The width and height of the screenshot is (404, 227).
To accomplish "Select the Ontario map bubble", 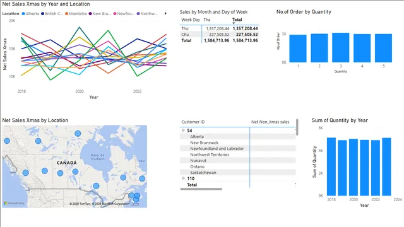I will 96,186.
